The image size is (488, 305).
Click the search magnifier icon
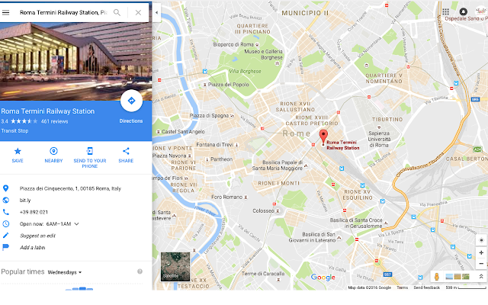click(x=117, y=12)
